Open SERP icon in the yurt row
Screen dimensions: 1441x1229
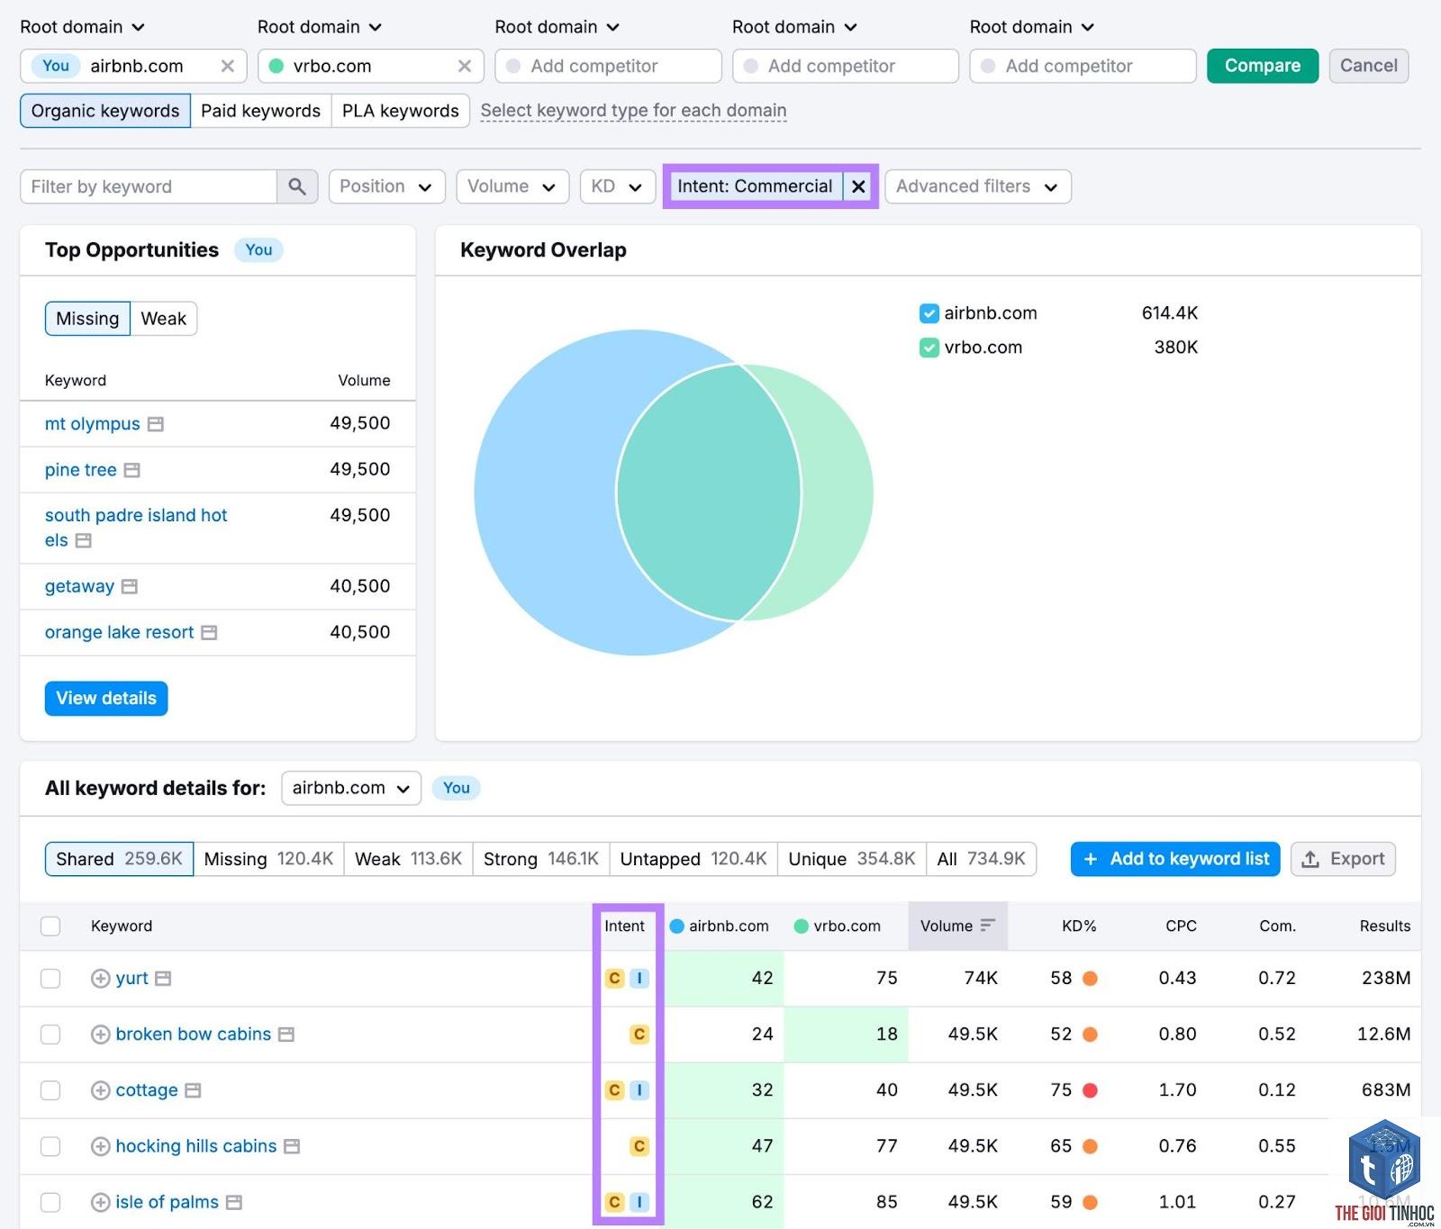[x=163, y=978]
